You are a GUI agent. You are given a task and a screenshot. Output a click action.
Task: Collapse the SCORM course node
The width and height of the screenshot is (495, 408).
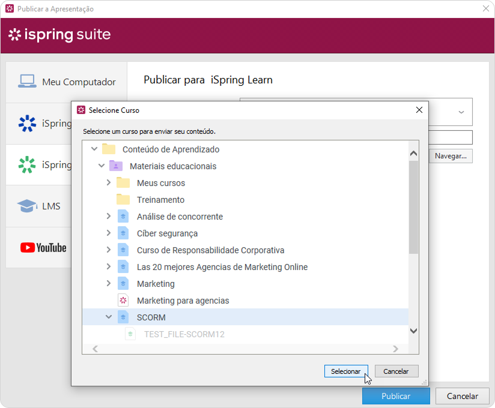[109, 317]
